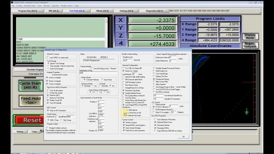Viewport: 274px width, 154px height.
Task: Click the BaudRate input field
Action: click(70, 116)
